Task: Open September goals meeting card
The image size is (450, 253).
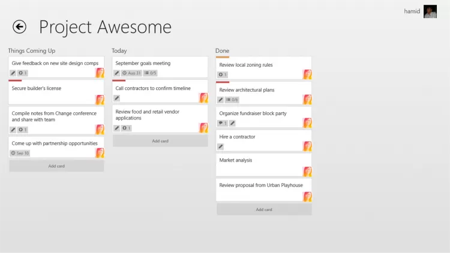Action: point(160,67)
